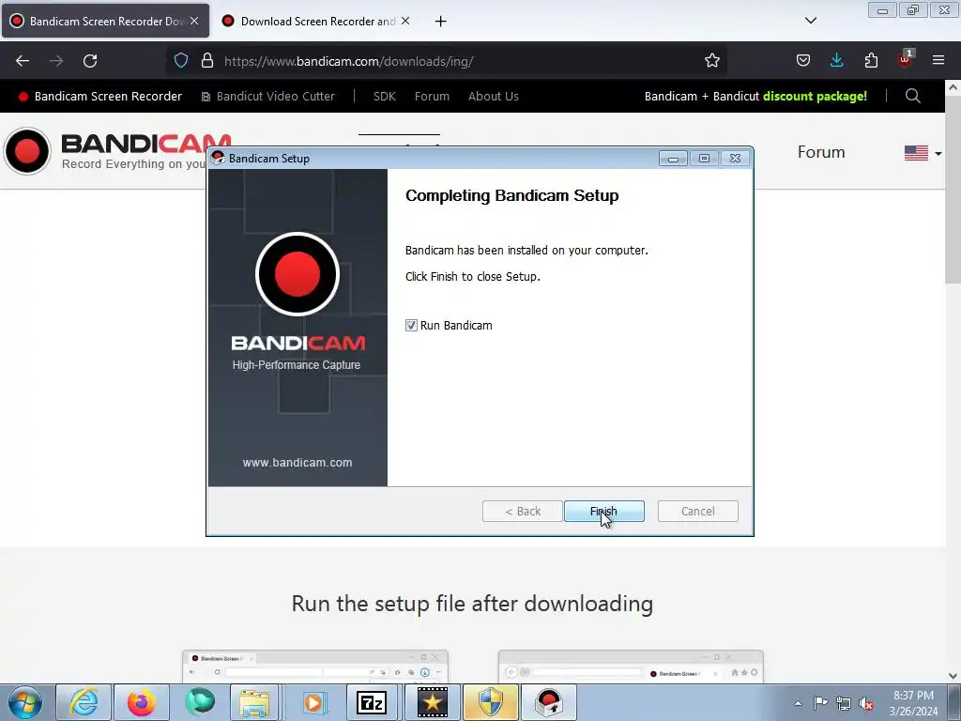Viewport: 961px width, 721px height.
Task: Open Firefox hamburger application menu
Action: 938,61
